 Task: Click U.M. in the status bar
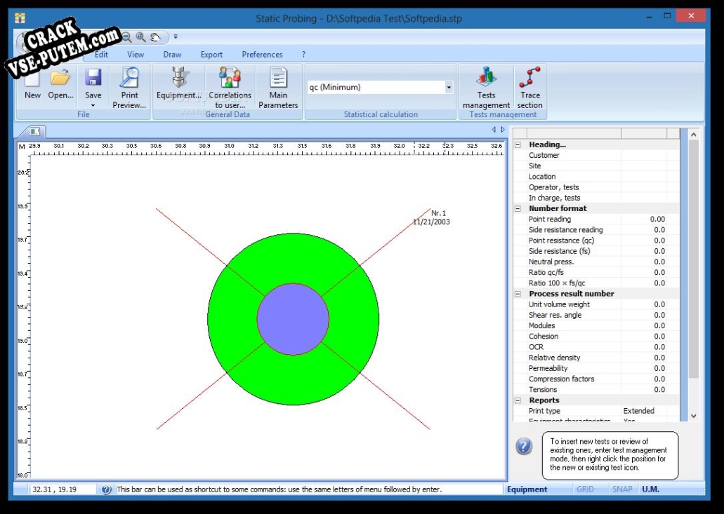tap(650, 489)
